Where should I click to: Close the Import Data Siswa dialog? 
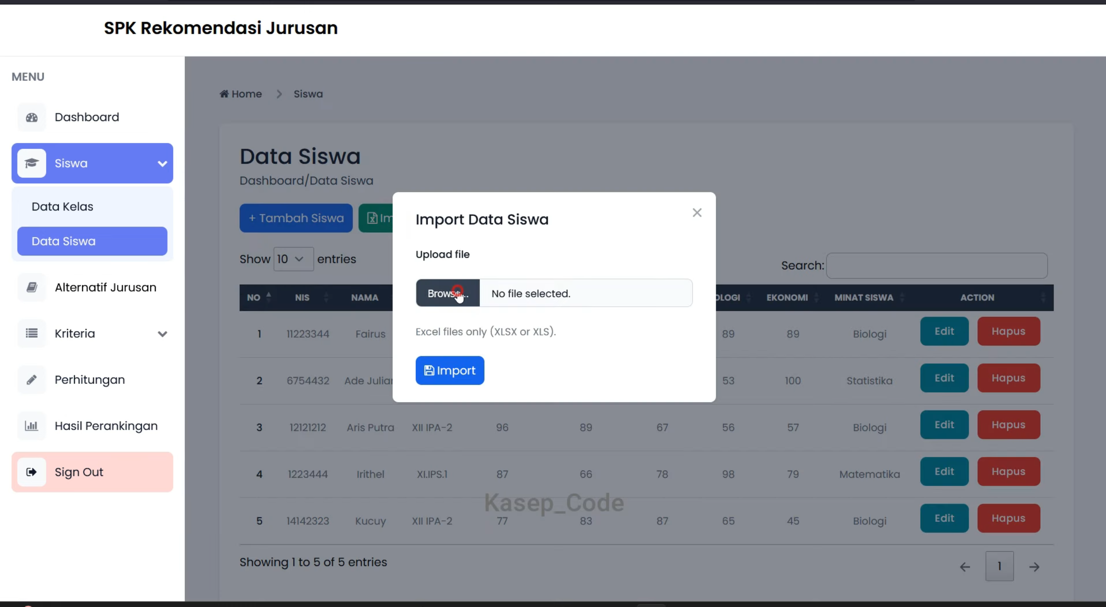coord(697,213)
